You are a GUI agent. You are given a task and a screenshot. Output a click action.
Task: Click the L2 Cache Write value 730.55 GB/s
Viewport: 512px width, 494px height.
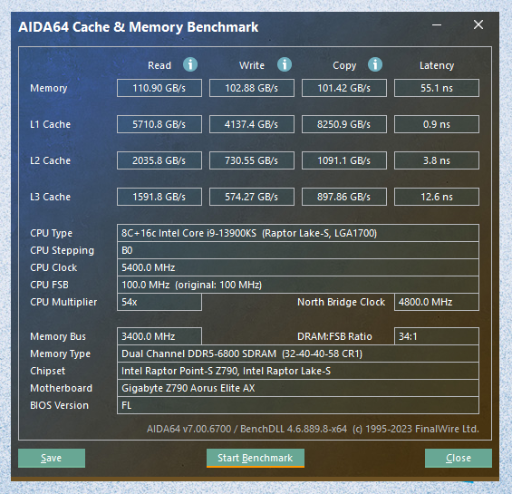click(x=252, y=160)
